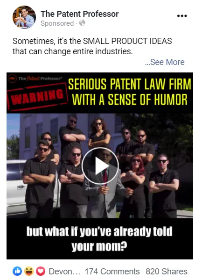Click the white truck in video thumbnail
The height and width of the screenshot is (280, 202).
(16, 187)
